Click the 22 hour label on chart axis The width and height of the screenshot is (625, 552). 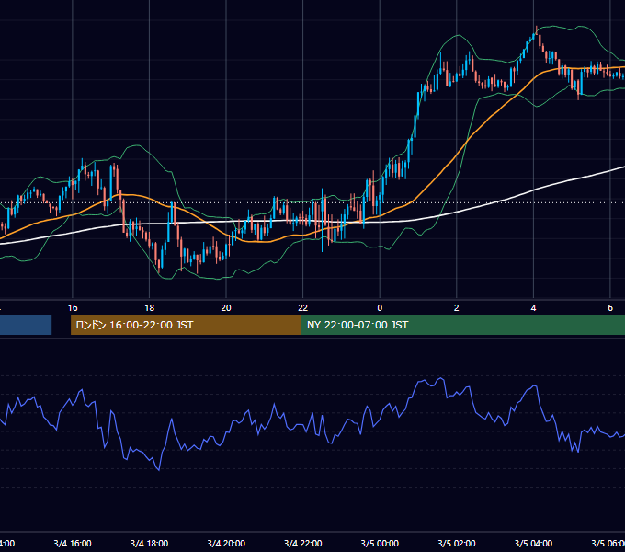[x=303, y=308]
